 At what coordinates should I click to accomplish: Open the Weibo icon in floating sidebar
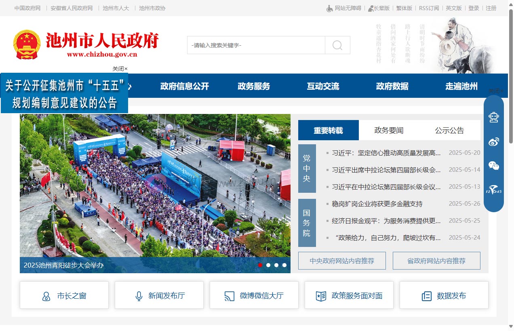click(493, 141)
